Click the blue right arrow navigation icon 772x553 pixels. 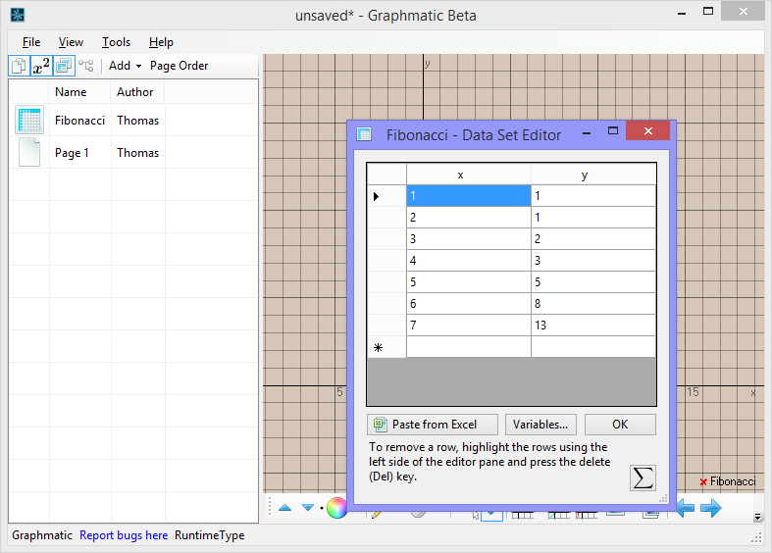point(710,508)
